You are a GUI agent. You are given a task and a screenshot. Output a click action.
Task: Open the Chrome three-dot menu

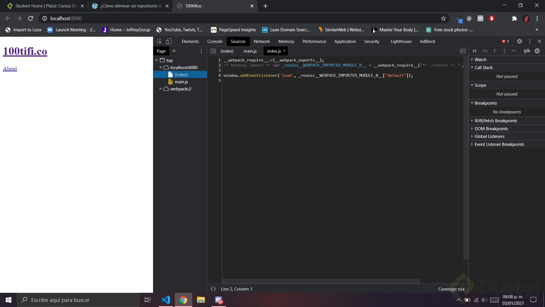click(537, 18)
